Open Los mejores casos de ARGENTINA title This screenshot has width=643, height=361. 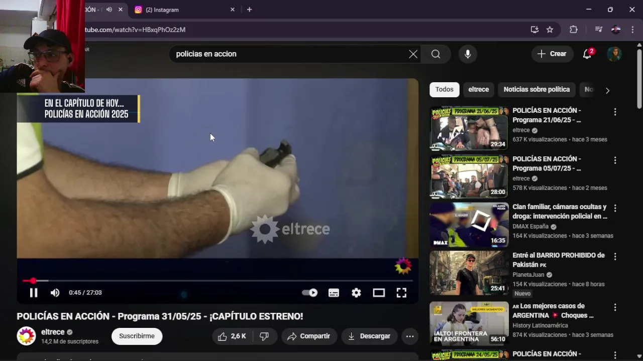[x=553, y=310]
